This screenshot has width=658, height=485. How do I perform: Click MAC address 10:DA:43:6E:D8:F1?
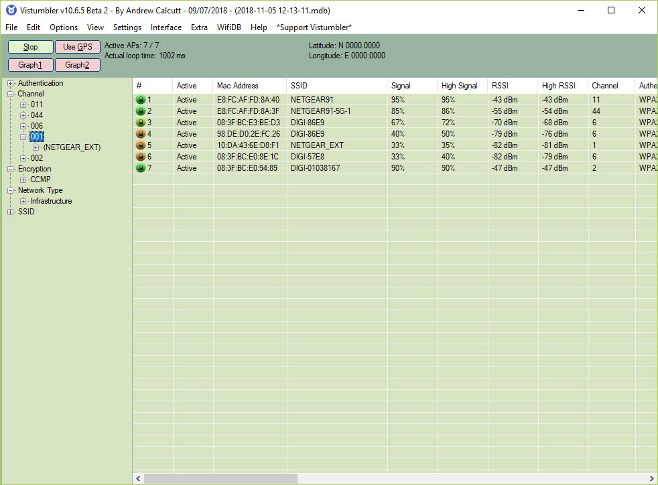248,145
